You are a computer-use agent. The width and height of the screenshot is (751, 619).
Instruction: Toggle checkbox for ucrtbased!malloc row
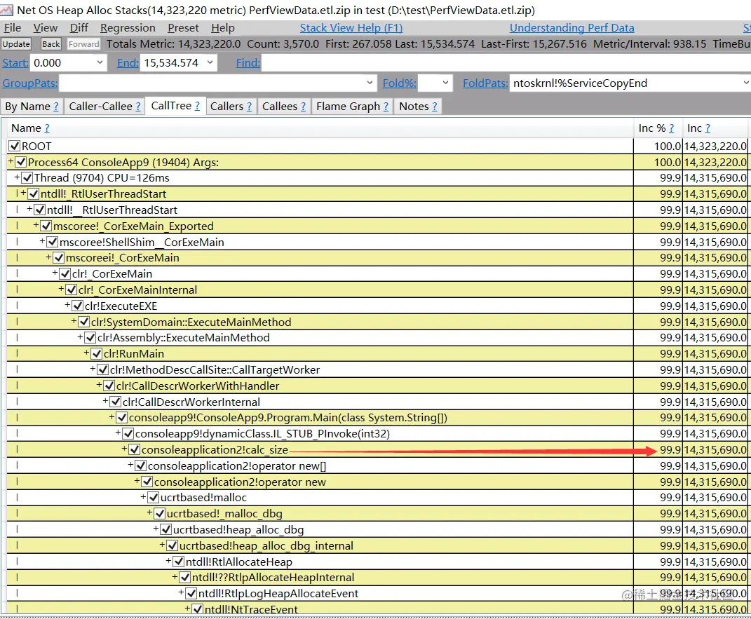[154, 498]
